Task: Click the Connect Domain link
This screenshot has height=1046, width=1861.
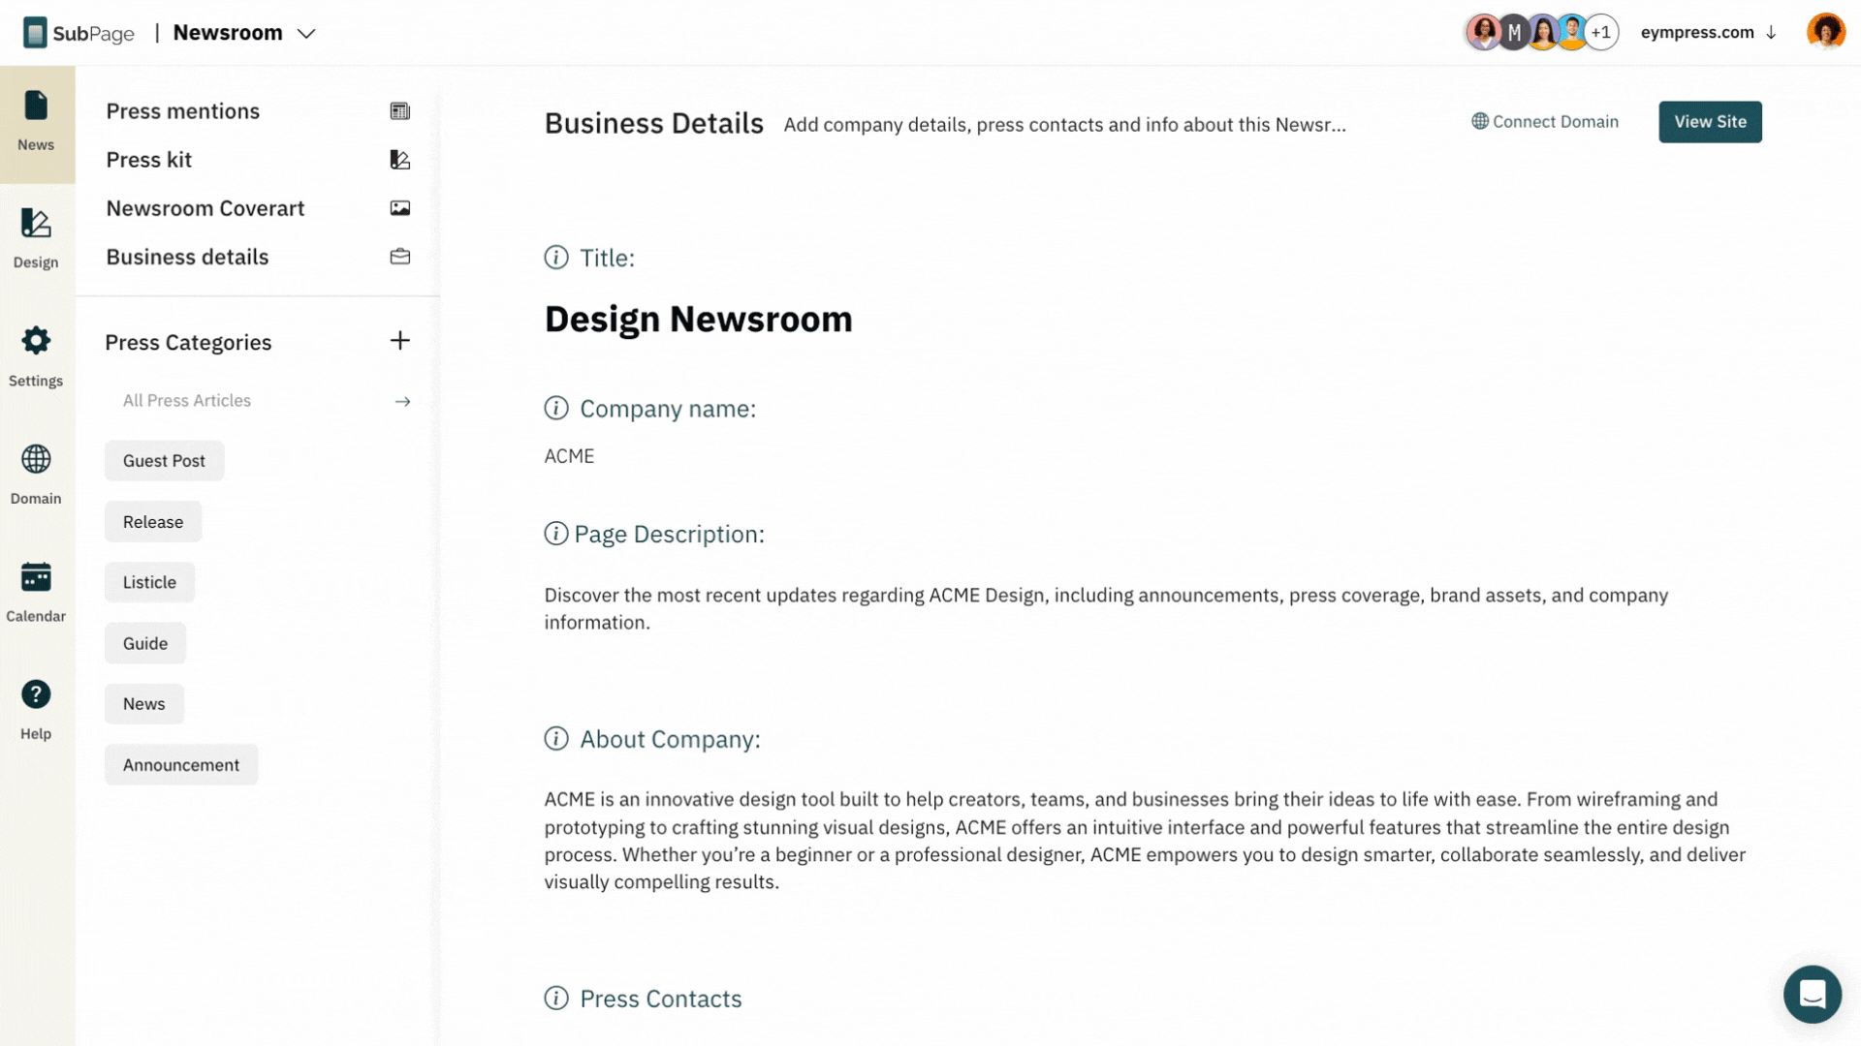Action: pyautogui.click(x=1545, y=122)
